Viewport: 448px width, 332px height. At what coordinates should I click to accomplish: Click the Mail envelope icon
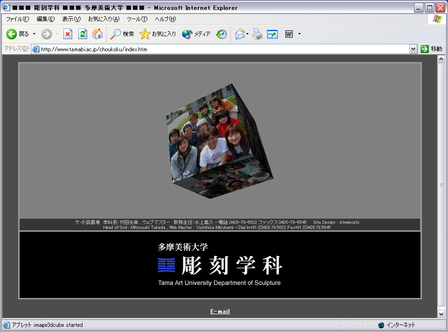(x=240, y=34)
